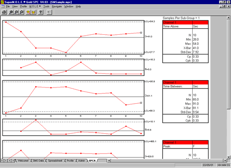Open the Help menu
Screen dimensions: 231x168
click(x=78, y=6)
